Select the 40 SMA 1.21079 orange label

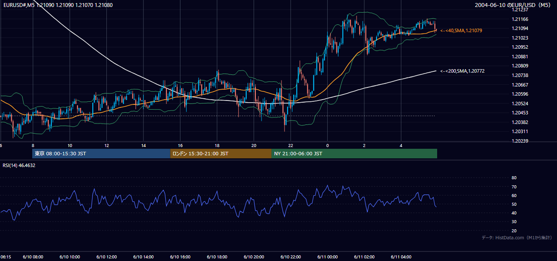(x=461, y=30)
